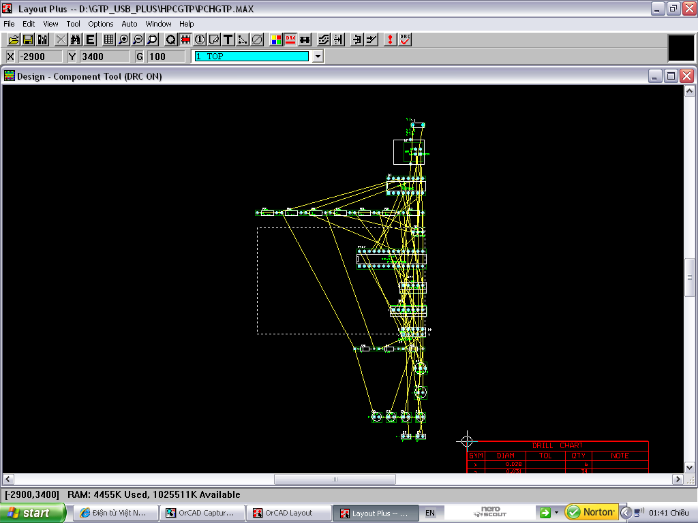Click the vertical scrollbar thumb
The width and height of the screenshot is (698, 523).
coord(689,277)
